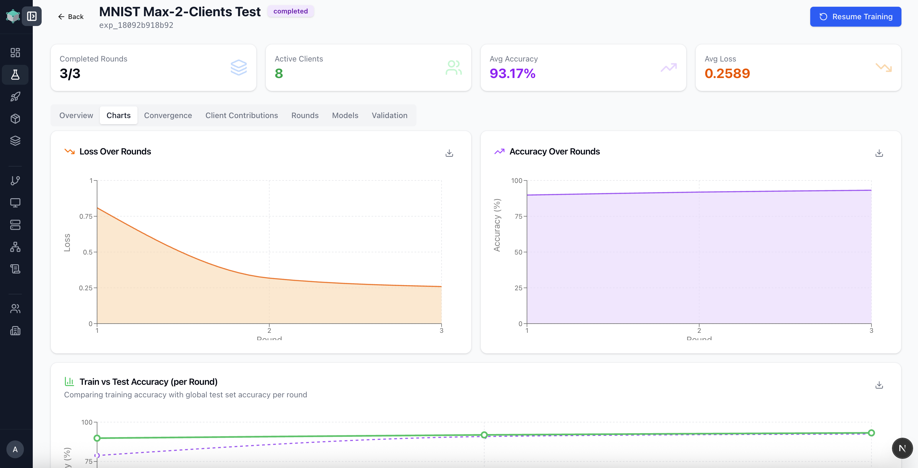Download the Accuracy Over Rounds chart
This screenshot has width=918, height=468.
click(879, 153)
